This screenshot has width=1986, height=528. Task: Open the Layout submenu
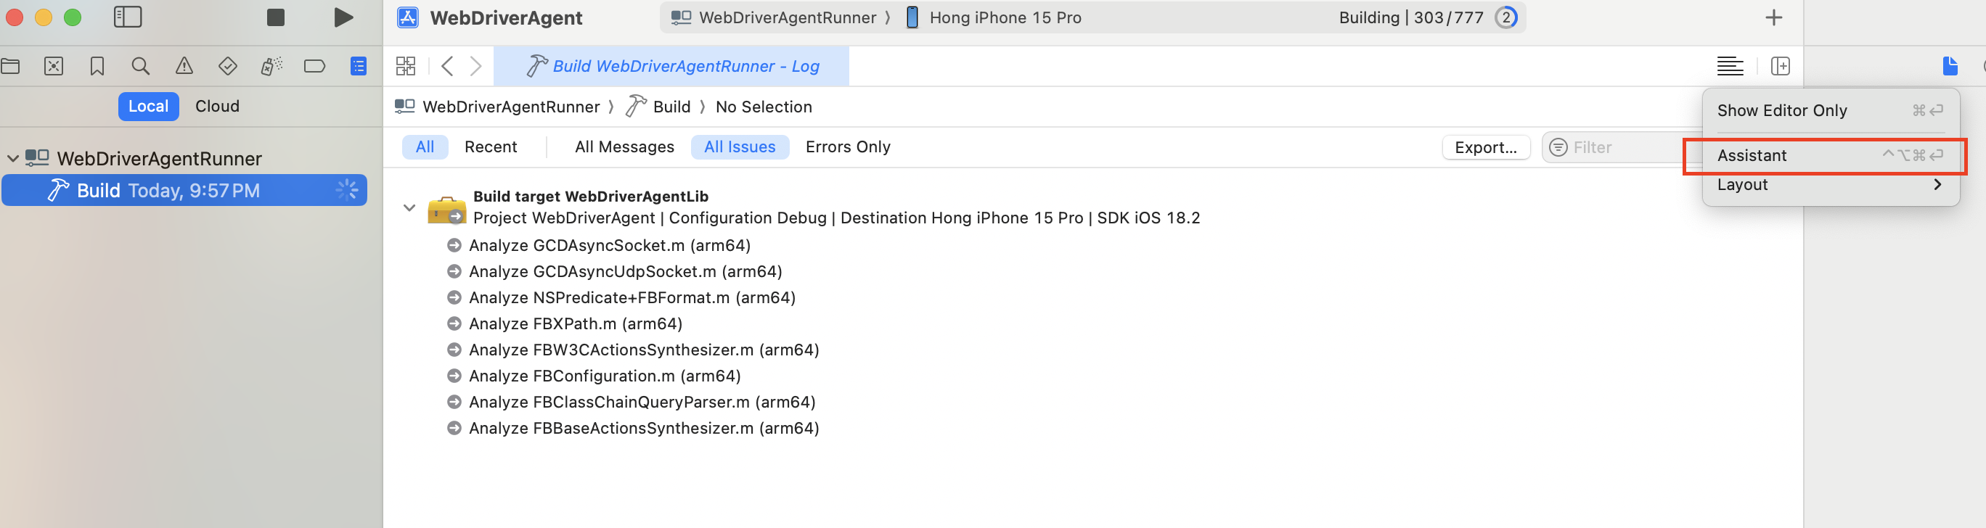pos(1830,185)
